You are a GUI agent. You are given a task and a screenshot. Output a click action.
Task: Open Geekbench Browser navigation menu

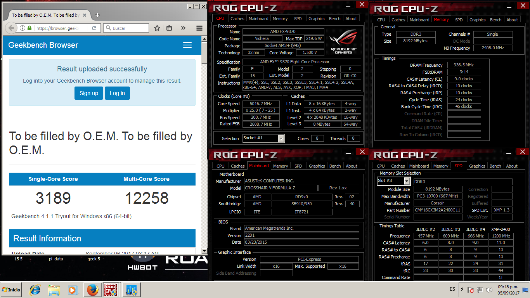point(187,45)
